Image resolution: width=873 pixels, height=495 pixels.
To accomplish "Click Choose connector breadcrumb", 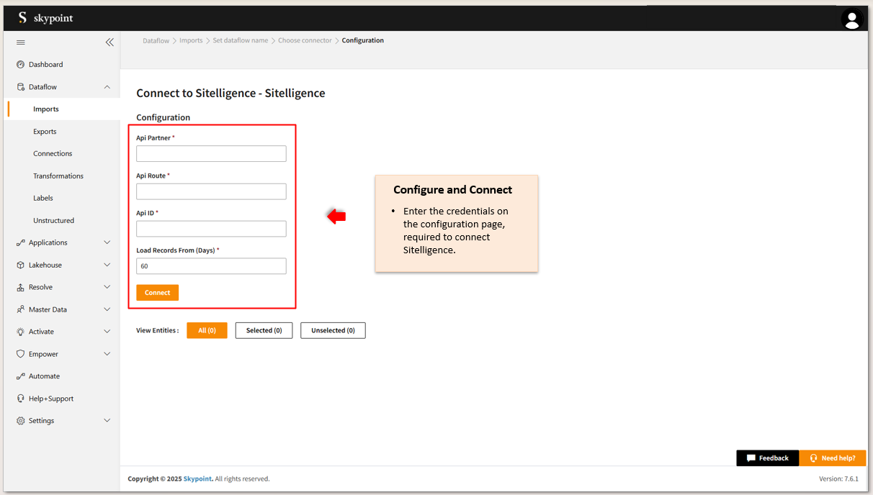I will [305, 41].
